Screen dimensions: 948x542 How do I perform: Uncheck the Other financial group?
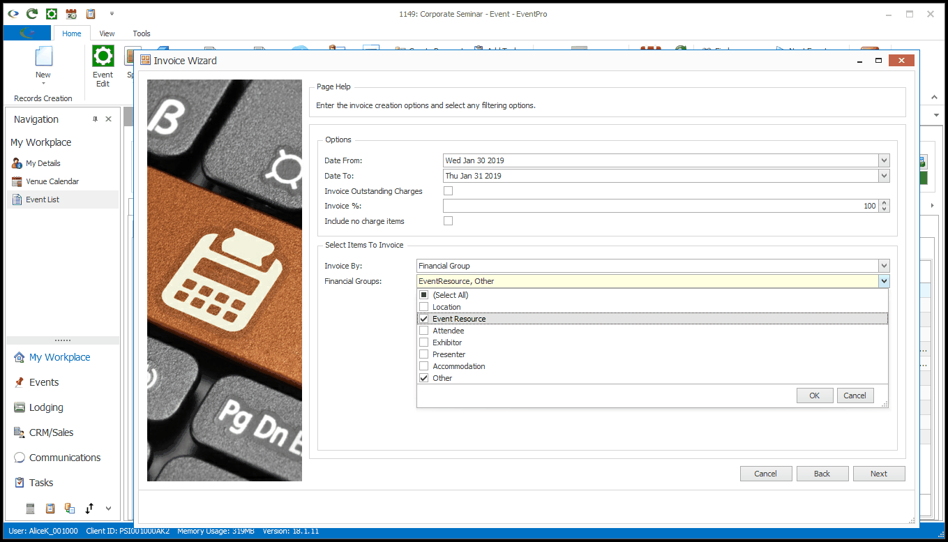coord(423,378)
